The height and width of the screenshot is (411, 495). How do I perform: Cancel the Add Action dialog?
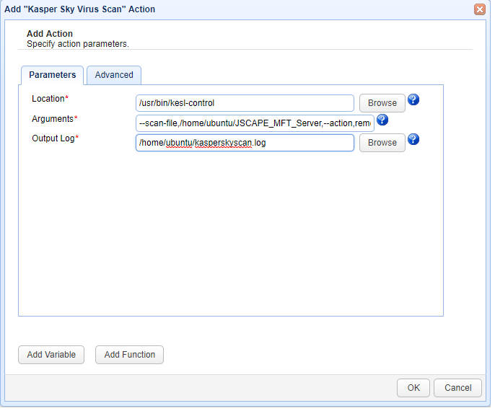[457, 388]
